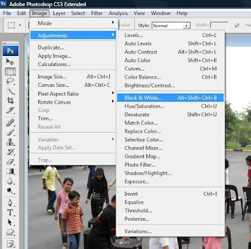Open the Layer menu
The height and width of the screenshot is (249, 251).
[x=59, y=13]
